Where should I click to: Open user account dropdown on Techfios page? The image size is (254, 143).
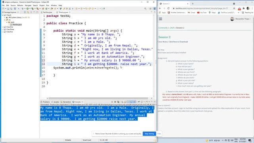pos(241,19)
